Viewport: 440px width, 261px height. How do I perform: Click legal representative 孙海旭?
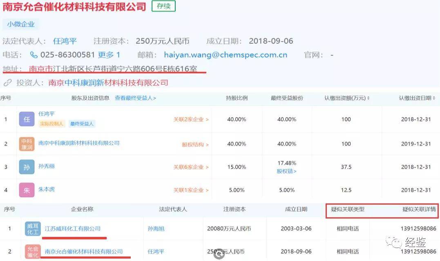coord(156,229)
